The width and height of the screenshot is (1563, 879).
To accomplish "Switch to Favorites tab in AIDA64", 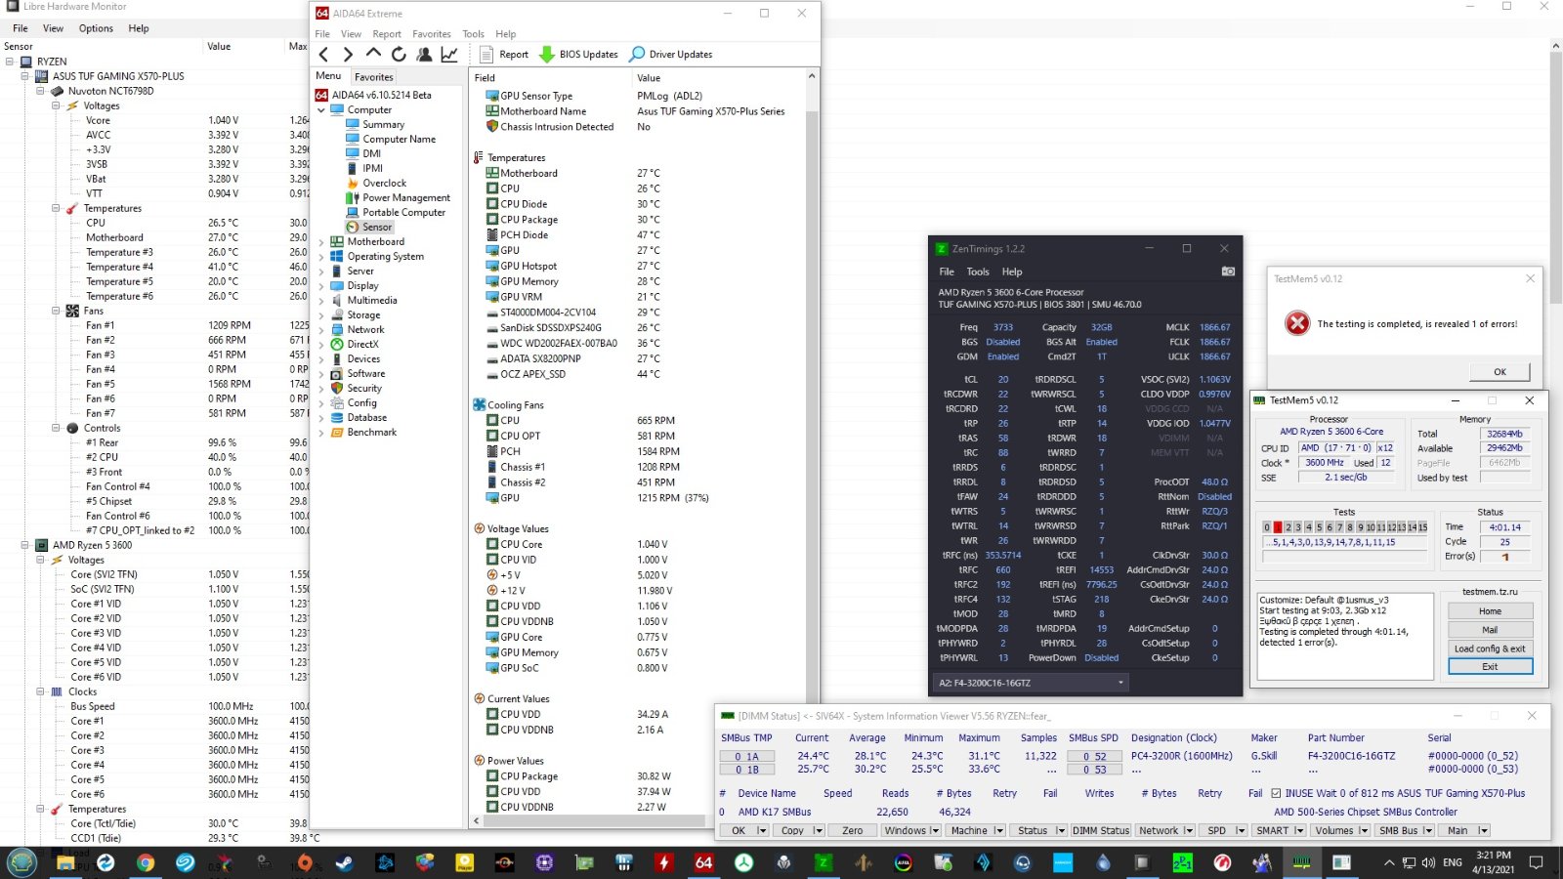I will 374,76.
